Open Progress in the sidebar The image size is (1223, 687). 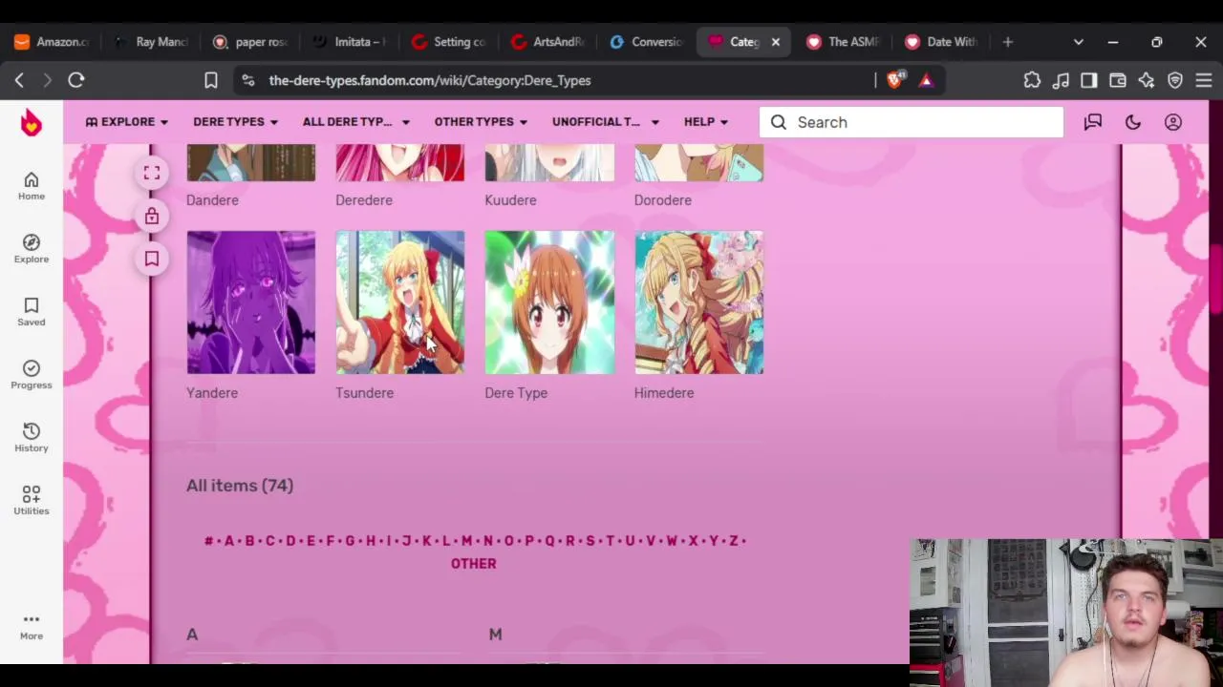(32, 374)
